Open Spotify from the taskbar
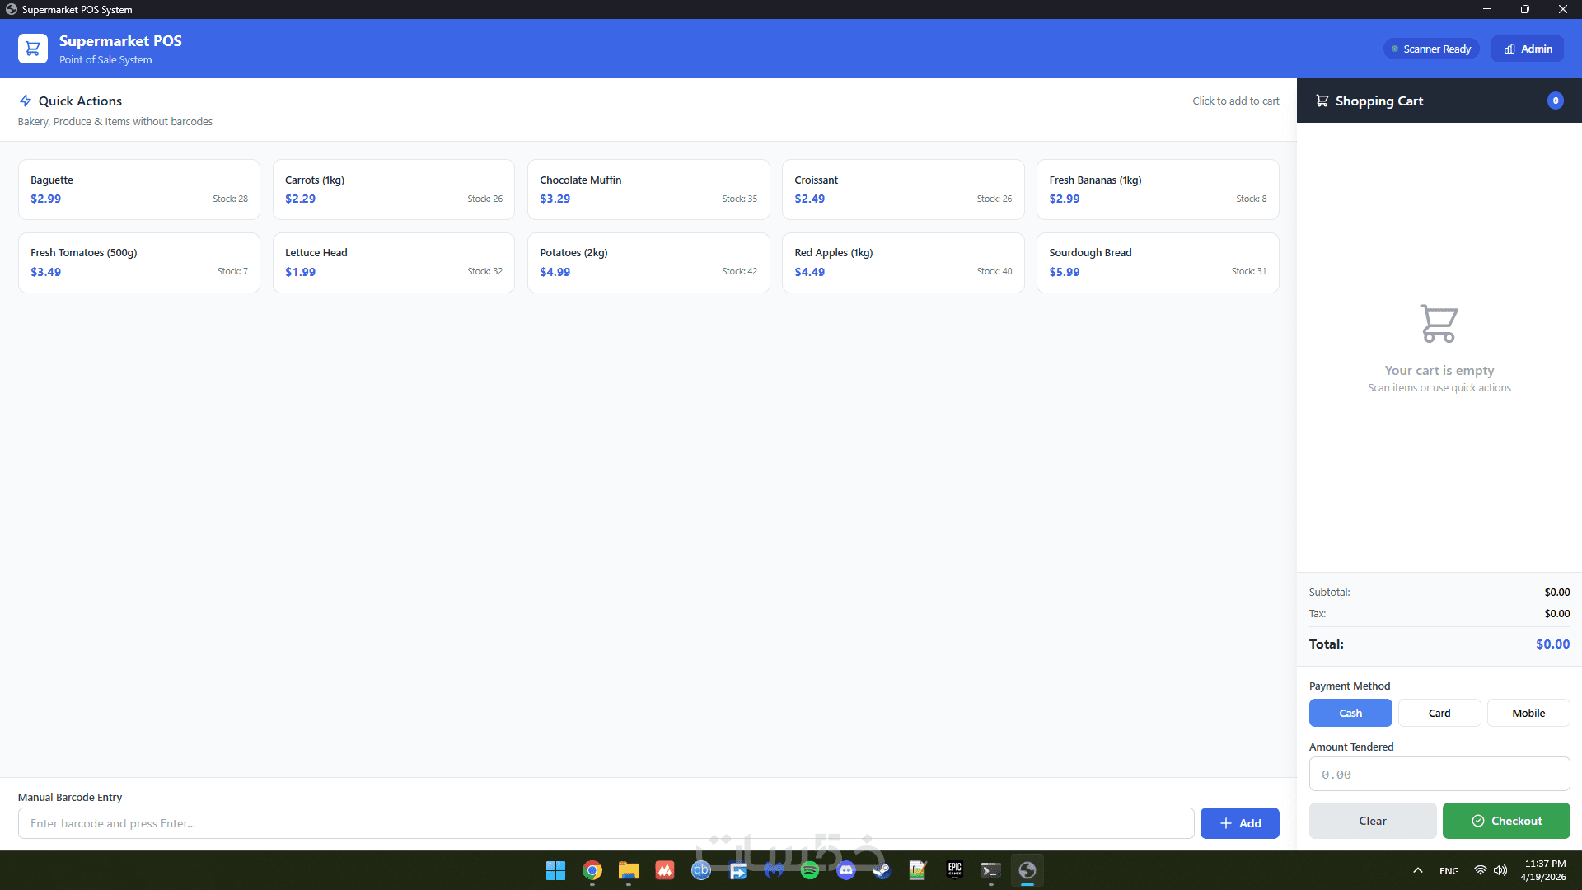The image size is (1582, 890). 809,870
